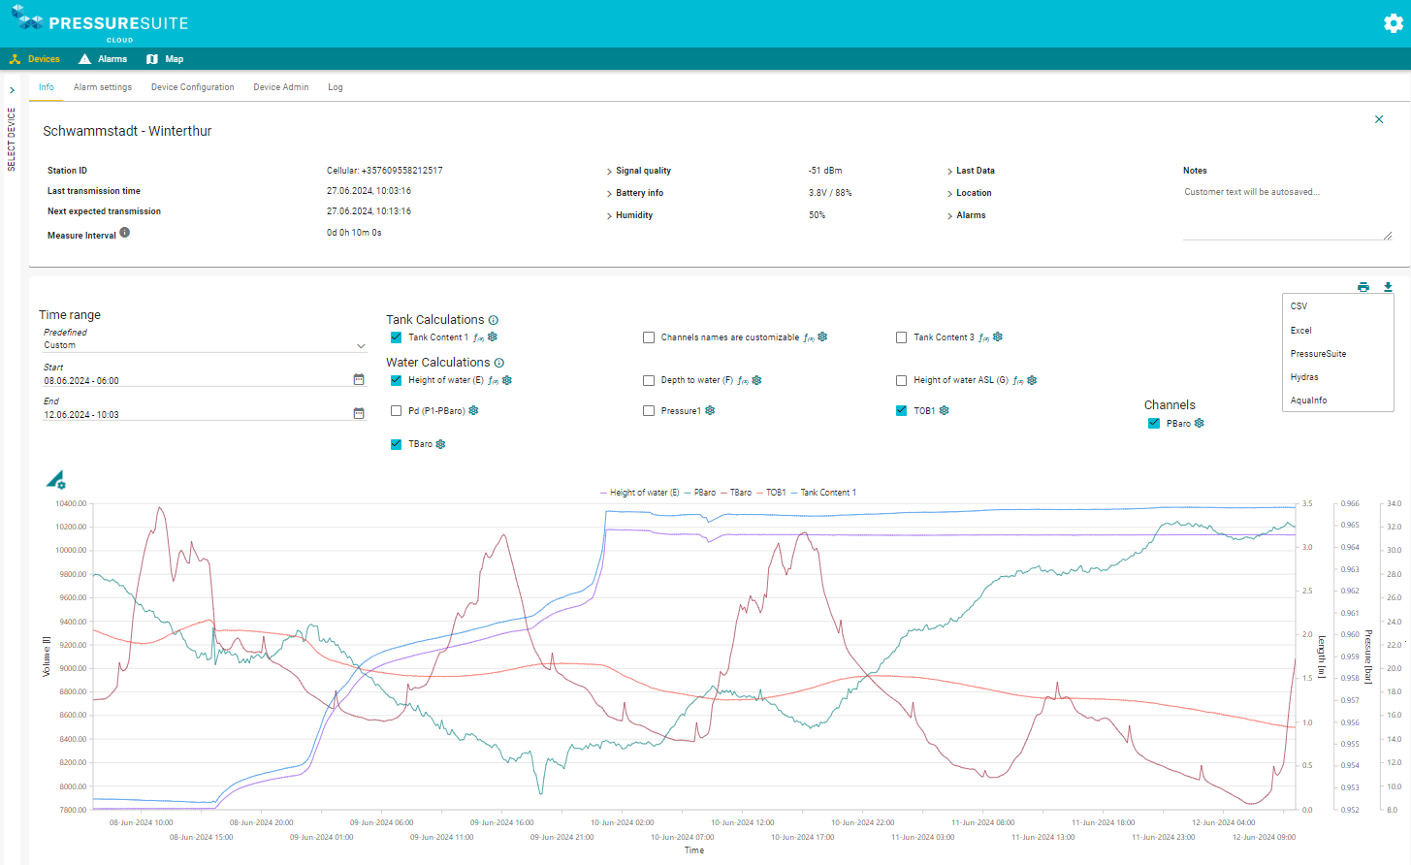Open TOB1 gear settings
1411x865 pixels.
point(945,410)
